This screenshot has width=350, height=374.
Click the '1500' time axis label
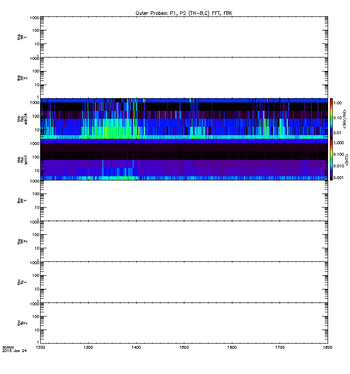click(x=184, y=347)
